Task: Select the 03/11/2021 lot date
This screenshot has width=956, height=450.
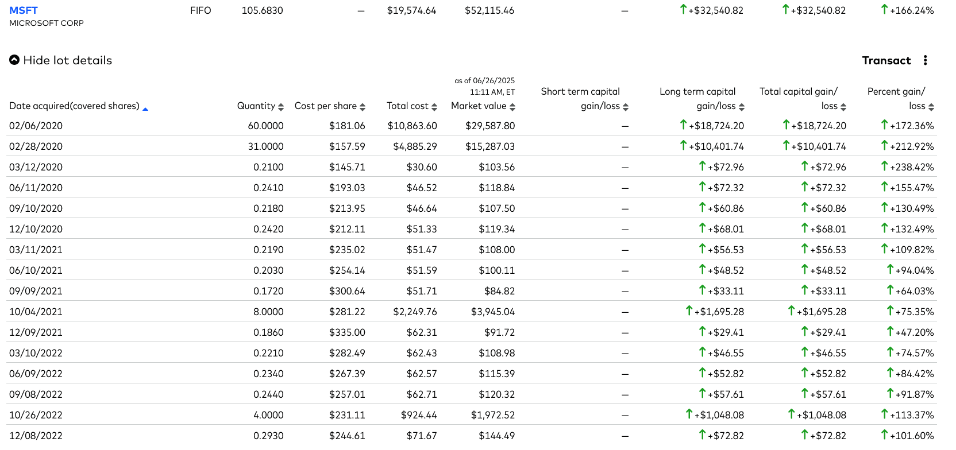Action: pyautogui.click(x=36, y=250)
